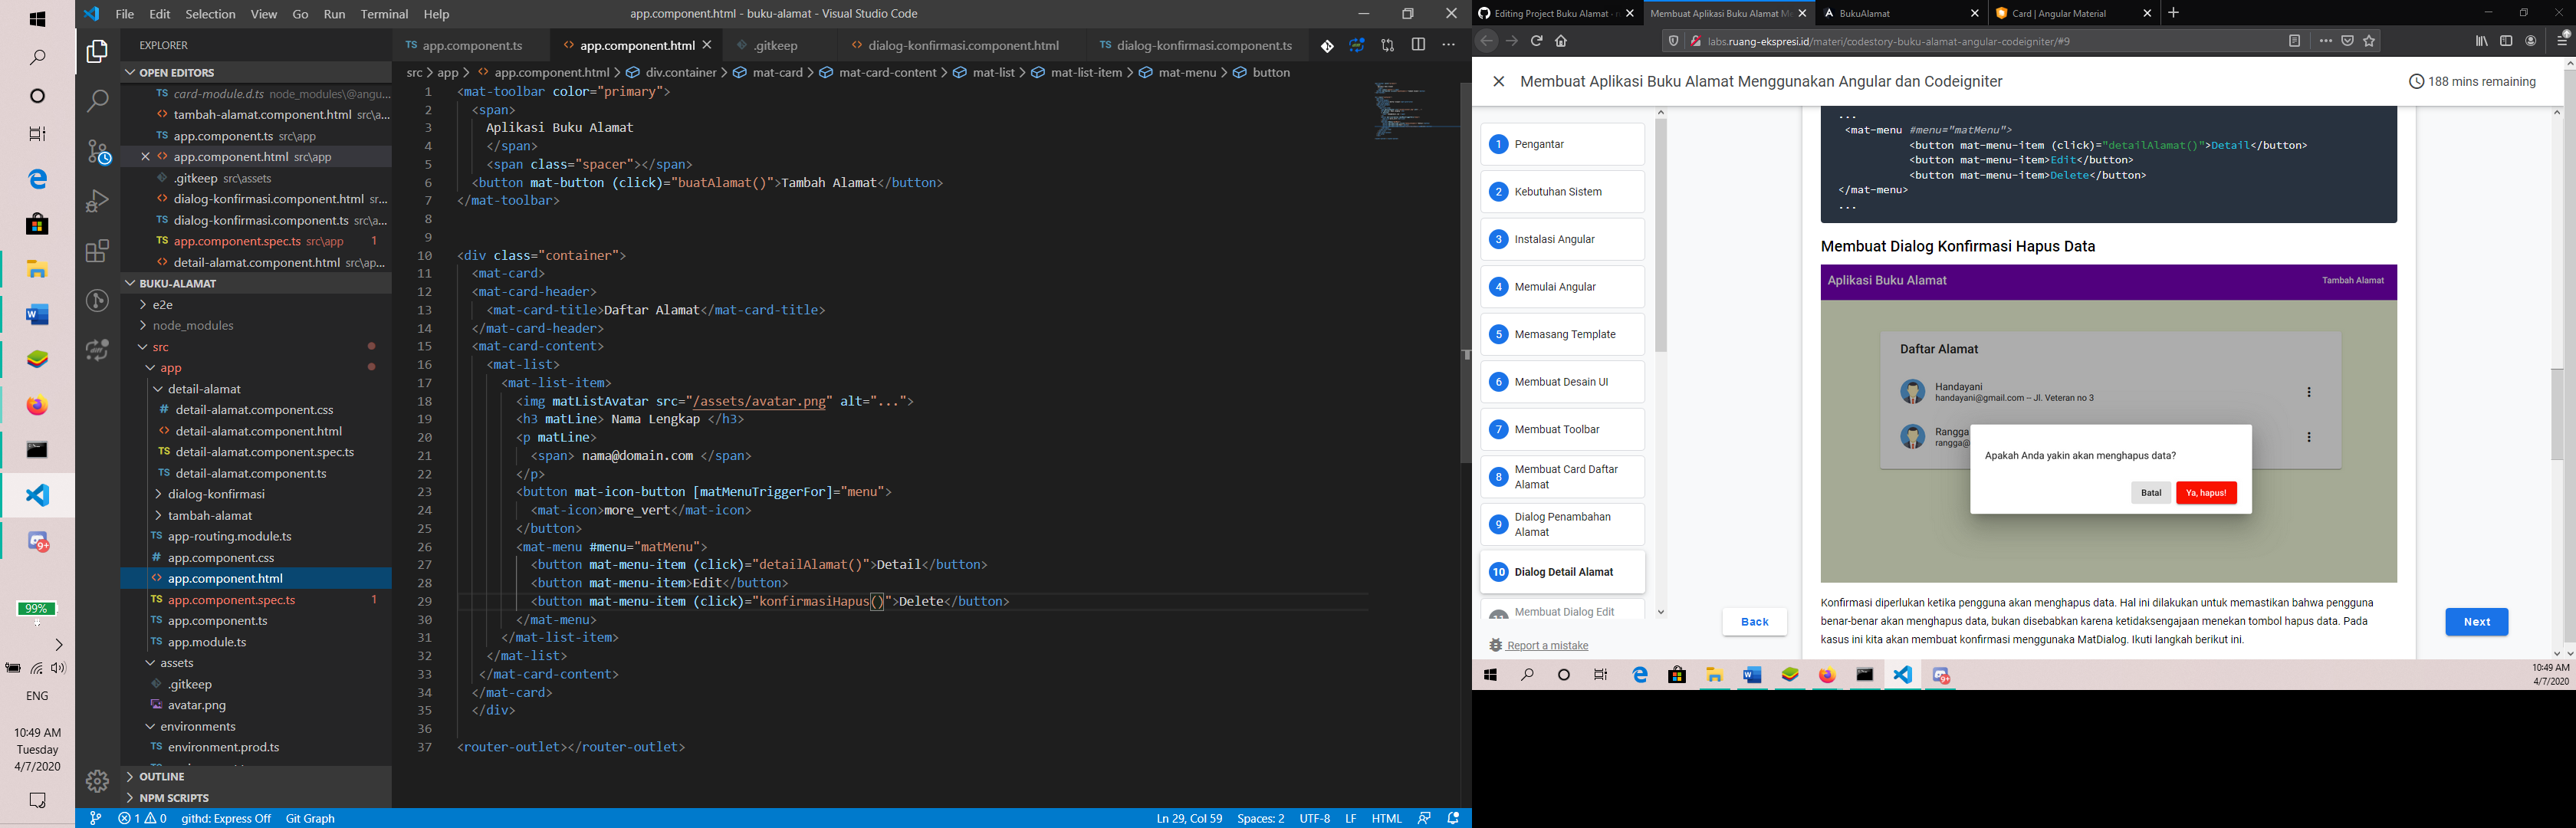The width and height of the screenshot is (2576, 828).
Task: Open the Selection menu
Action: pyautogui.click(x=211, y=14)
